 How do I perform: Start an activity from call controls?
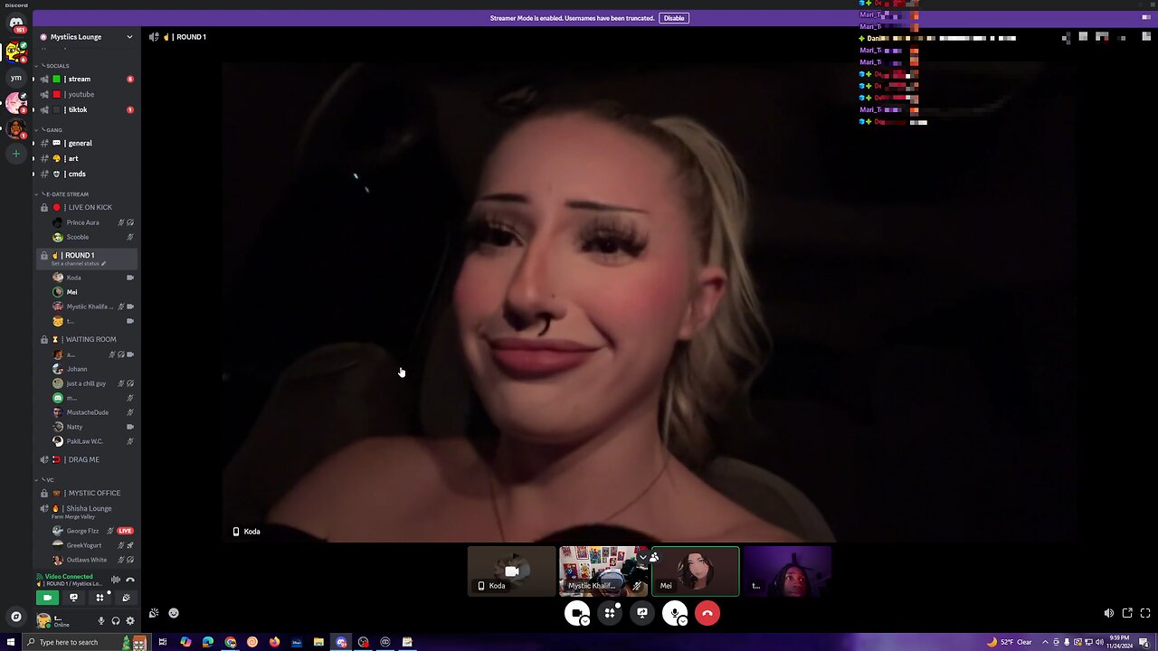(610, 613)
